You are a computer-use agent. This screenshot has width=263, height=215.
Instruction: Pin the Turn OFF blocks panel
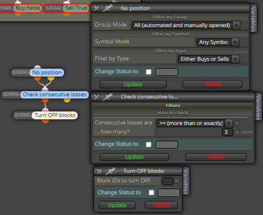pos(110,171)
